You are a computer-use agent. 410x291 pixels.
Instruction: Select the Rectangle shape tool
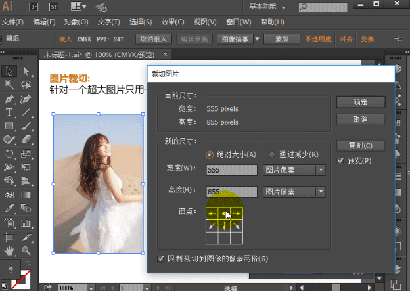9,126
